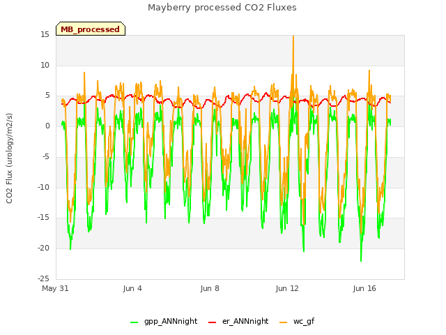Image resolution: width=446 pixels, height=335 pixels.
Task: Click the CO2 Flux y-axis title
Action: [9, 158]
